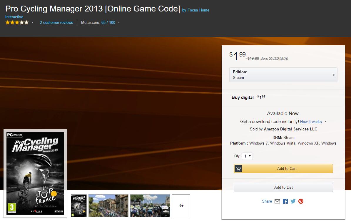This screenshot has width=351, height=222.
Task: Add the game to cart
Action: click(283, 168)
